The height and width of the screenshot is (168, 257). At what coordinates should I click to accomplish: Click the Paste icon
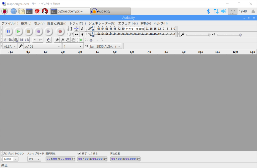16,40
